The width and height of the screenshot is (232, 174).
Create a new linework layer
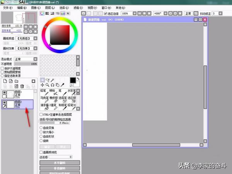click(x=11, y=81)
